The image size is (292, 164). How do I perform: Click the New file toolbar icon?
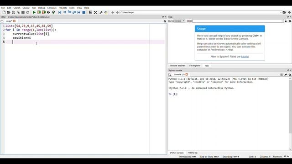(x=4, y=12)
